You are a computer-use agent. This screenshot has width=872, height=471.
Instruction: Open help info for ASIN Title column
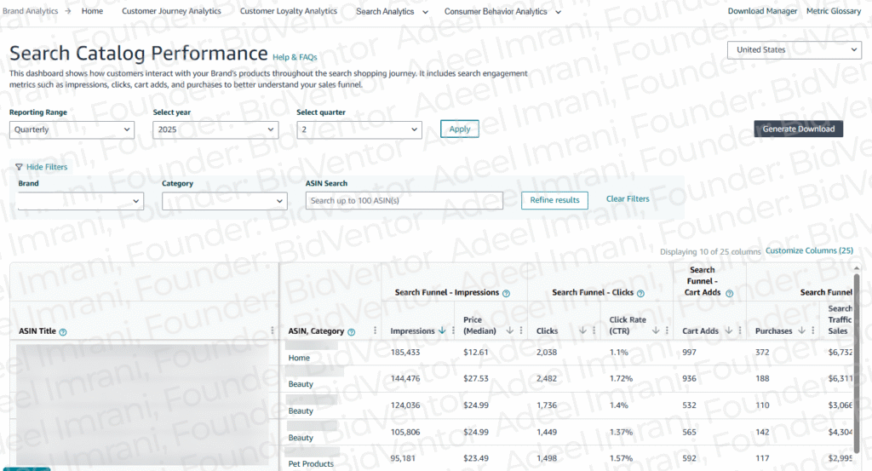coord(63,332)
